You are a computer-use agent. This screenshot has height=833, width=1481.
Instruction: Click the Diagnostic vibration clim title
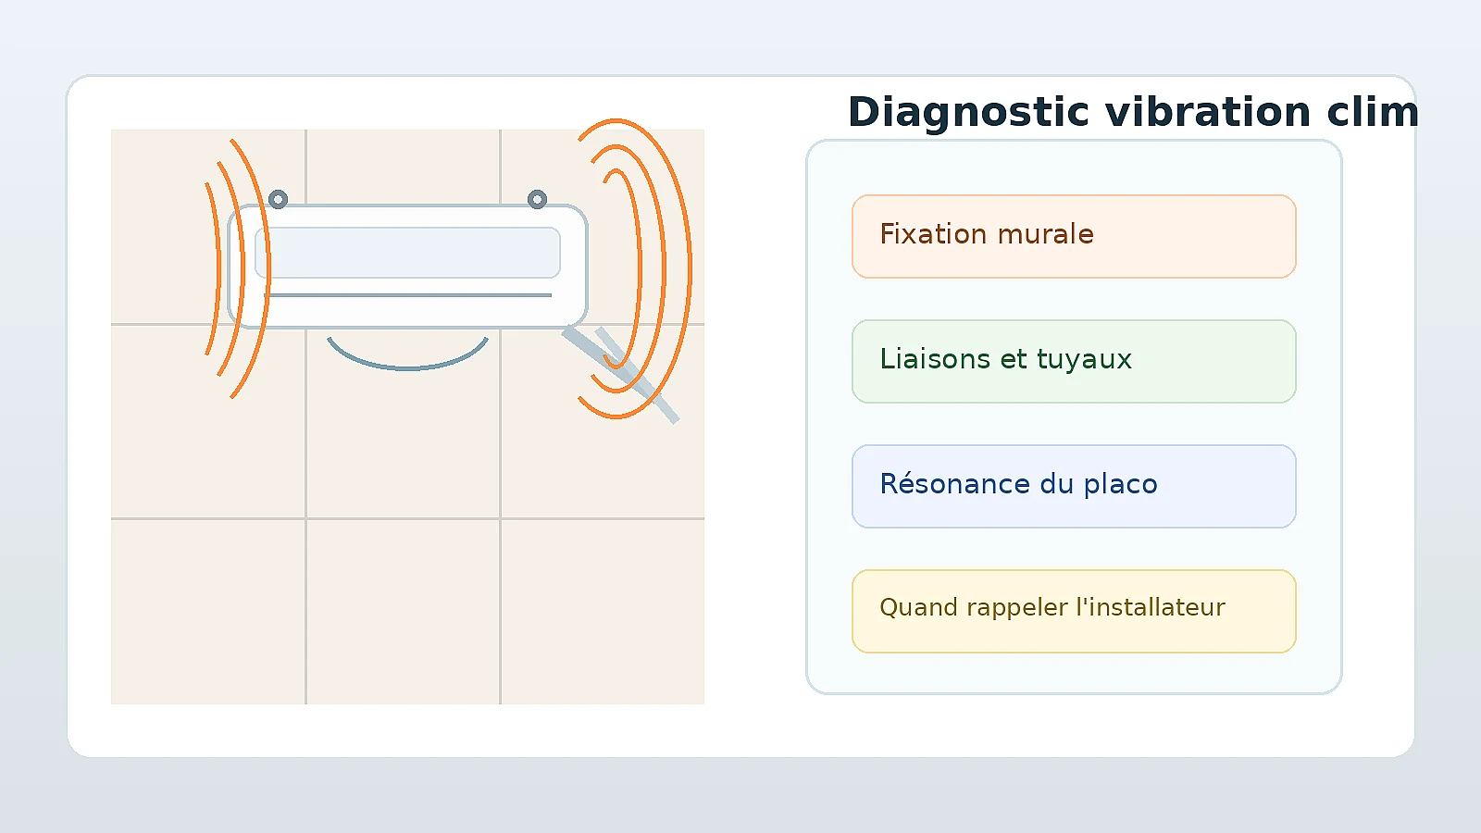1133,112
